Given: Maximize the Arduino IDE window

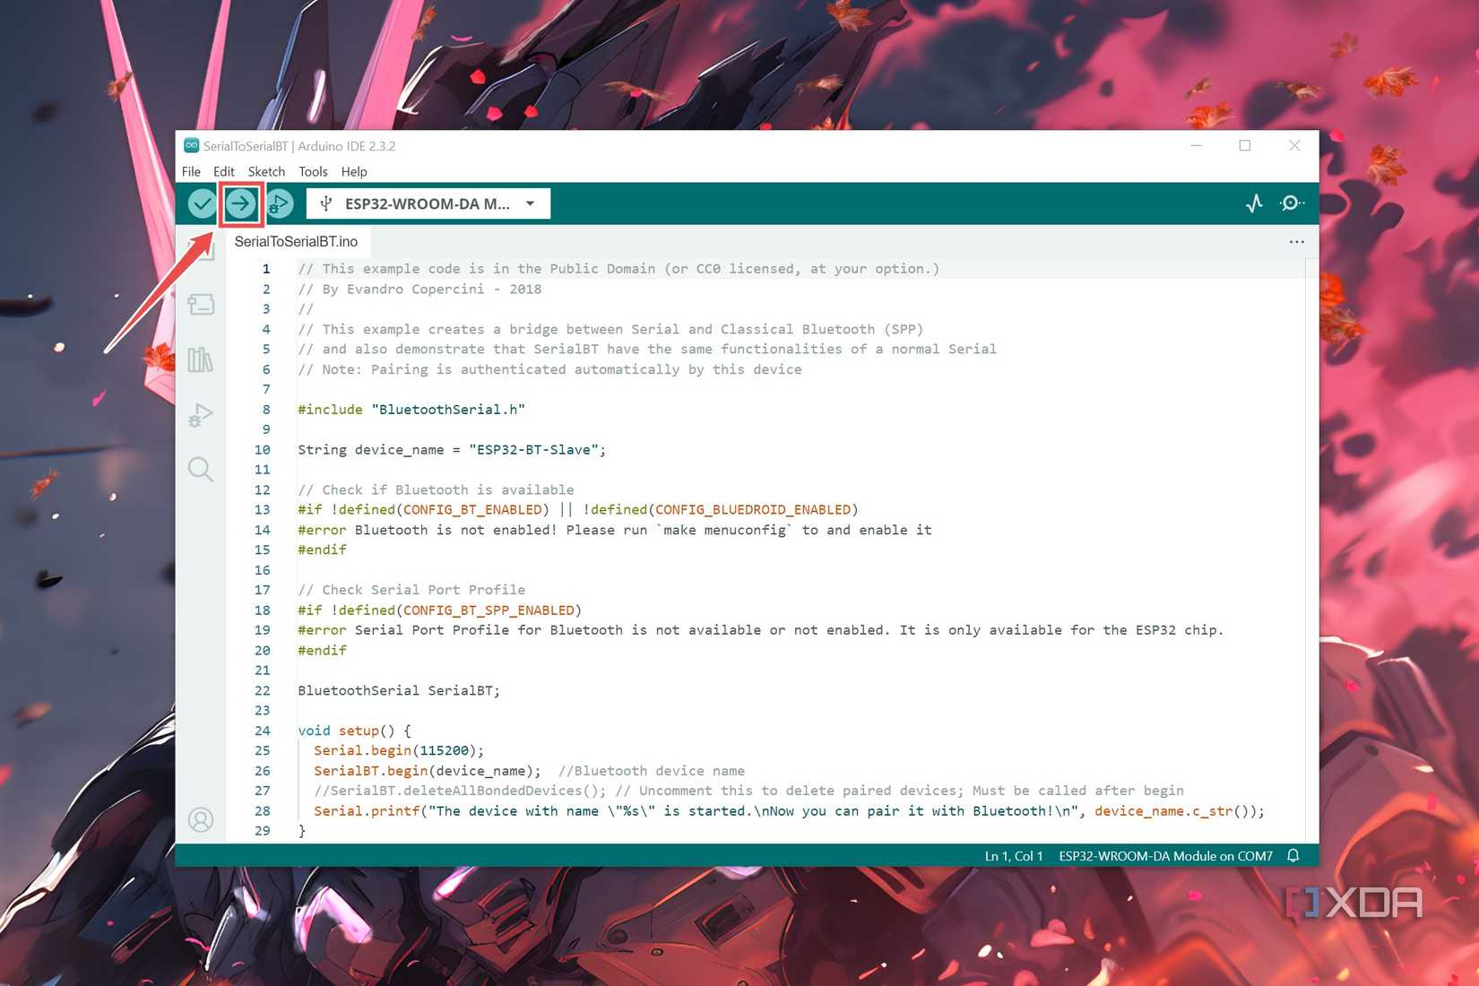Looking at the screenshot, I should [x=1245, y=145].
